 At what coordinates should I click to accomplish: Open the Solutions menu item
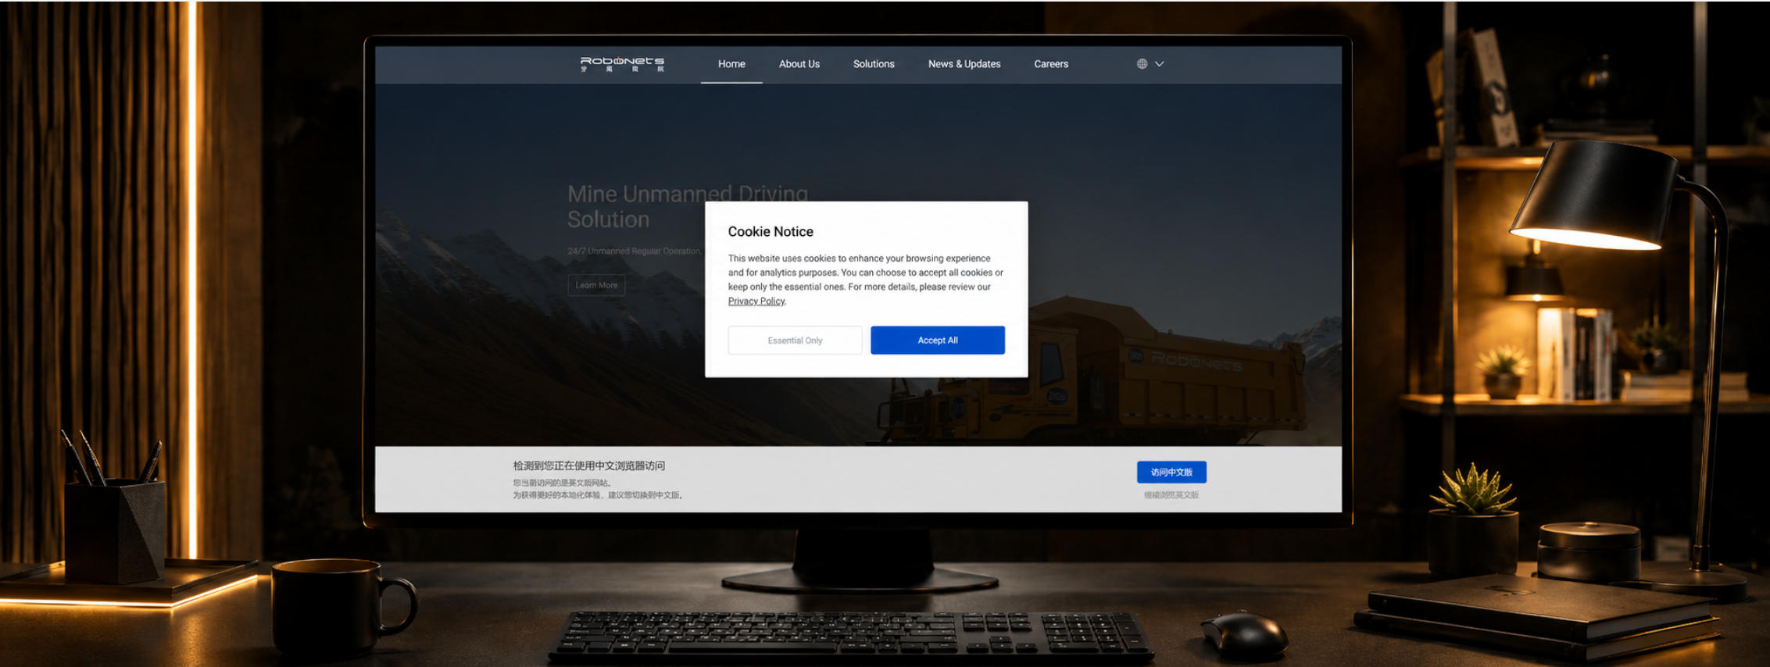click(874, 64)
